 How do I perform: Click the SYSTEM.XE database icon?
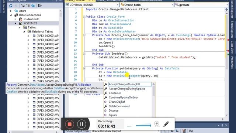click(21, 23)
